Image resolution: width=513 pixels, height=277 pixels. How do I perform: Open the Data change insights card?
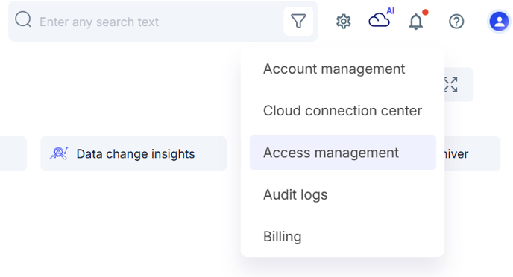[133, 153]
